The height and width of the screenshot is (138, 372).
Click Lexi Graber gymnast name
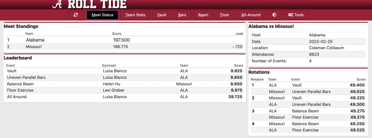(113, 90)
